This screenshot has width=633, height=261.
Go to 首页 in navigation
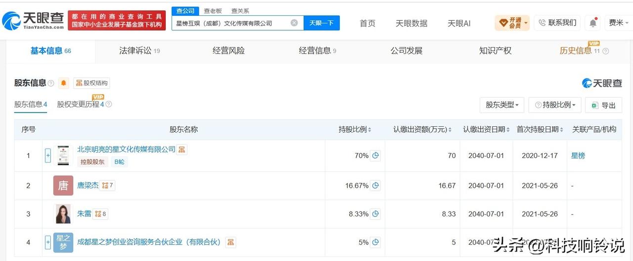[367, 23]
